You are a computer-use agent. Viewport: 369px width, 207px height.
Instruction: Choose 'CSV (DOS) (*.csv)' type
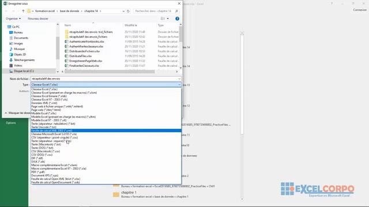[106, 155]
